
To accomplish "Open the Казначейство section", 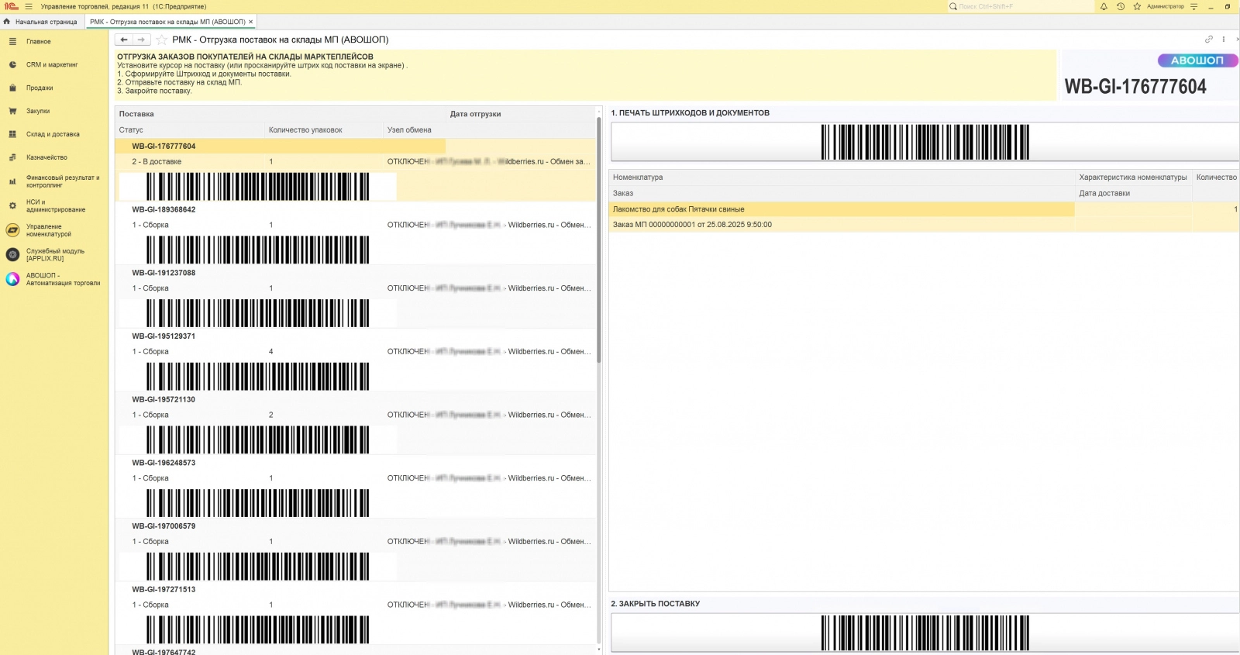I will pyautogui.click(x=46, y=158).
